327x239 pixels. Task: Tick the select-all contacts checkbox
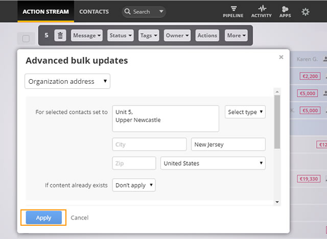point(26,38)
